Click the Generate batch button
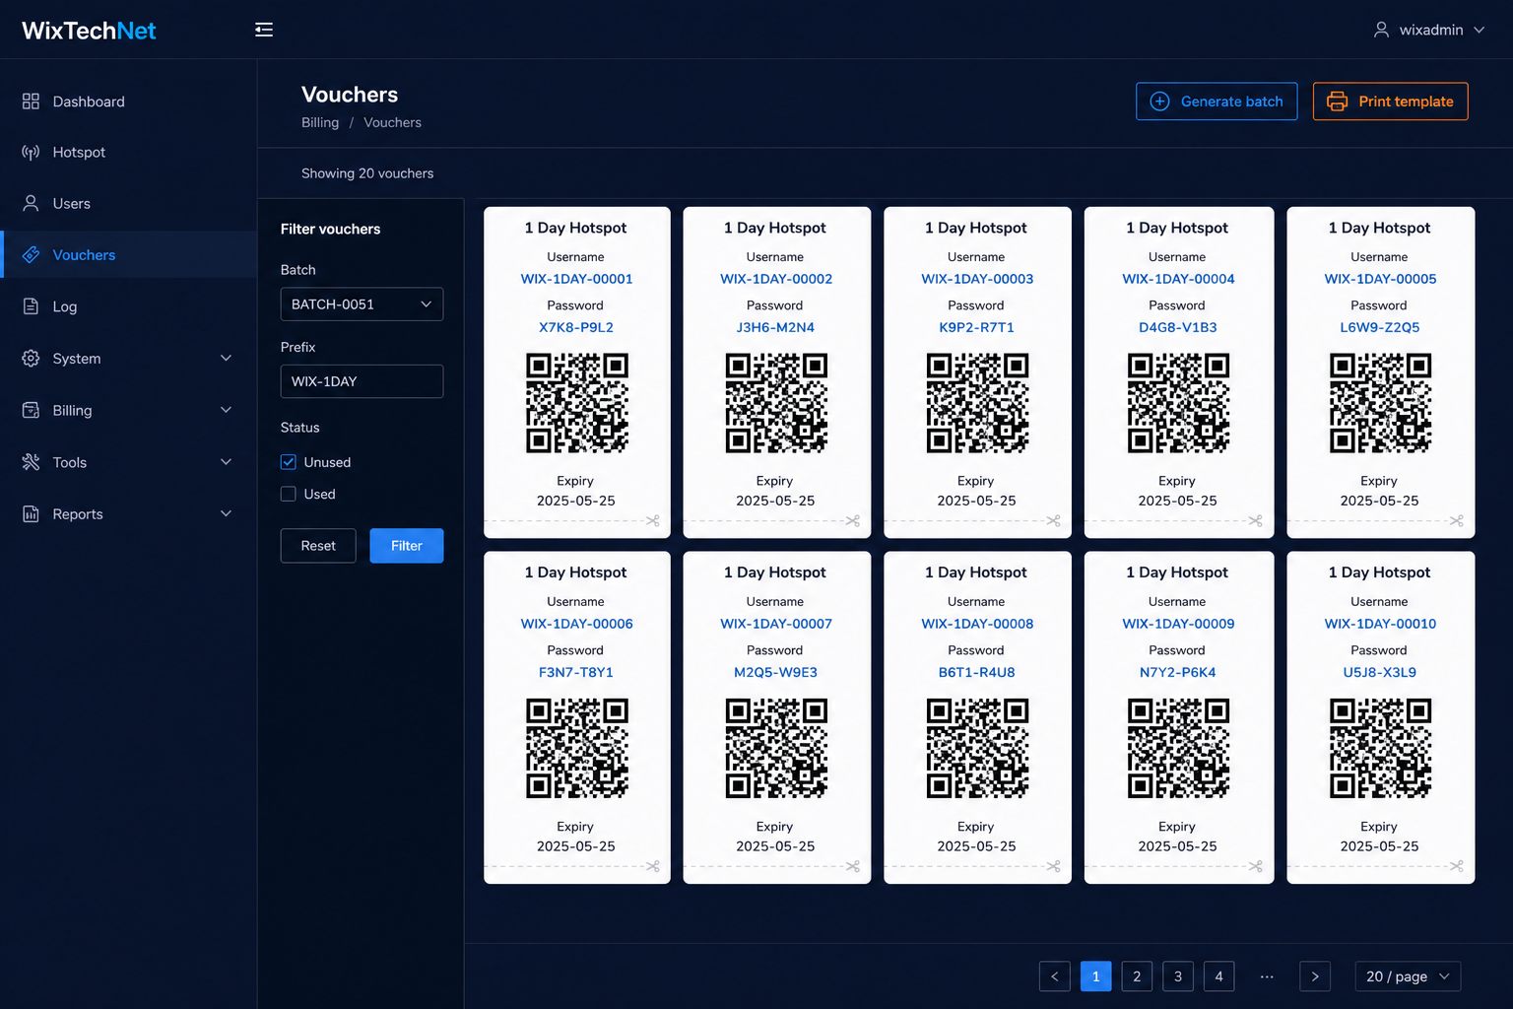1513x1009 pixels. (1217, 101)
